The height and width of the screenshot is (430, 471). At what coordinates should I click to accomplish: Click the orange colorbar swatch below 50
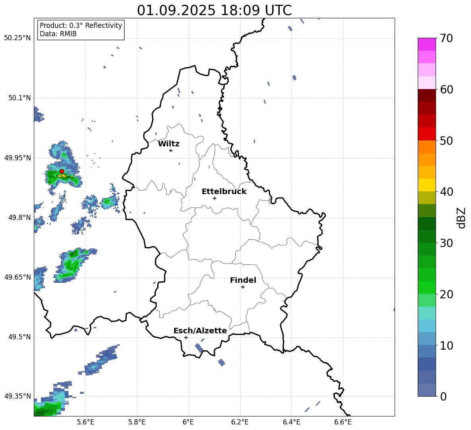426,147
